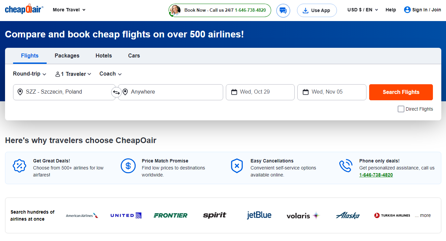The width and height of the screenshot is (446, 241).
Task: Click the Easy Cancellations shield icon
Action: tap(237, 166)
